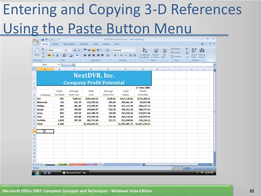The height and width of the screenshot is (196, 261).
Task: Open the Louisville sheet tab
Action: [x=63, y=165]
